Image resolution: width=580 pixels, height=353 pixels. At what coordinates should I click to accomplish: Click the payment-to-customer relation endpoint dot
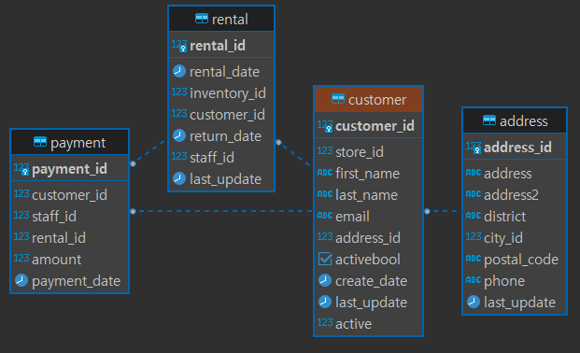coord(134,211)
